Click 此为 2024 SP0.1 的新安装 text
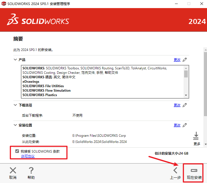Viewport: 207px width, 183px height. click(33, 50)
